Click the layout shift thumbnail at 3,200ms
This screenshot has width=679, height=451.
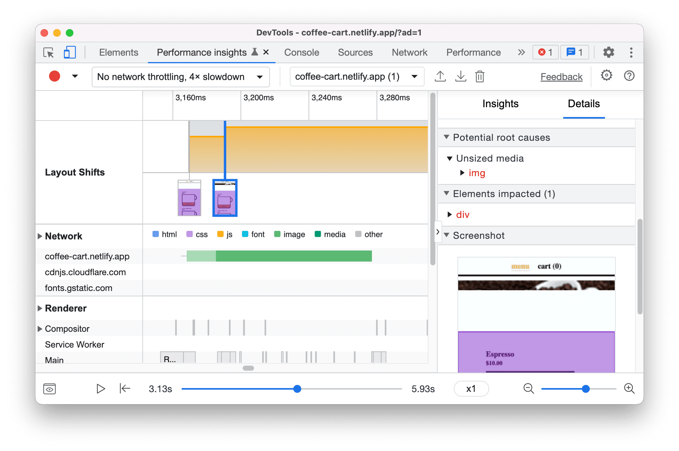pyautogui.click(x=225, y=198)
